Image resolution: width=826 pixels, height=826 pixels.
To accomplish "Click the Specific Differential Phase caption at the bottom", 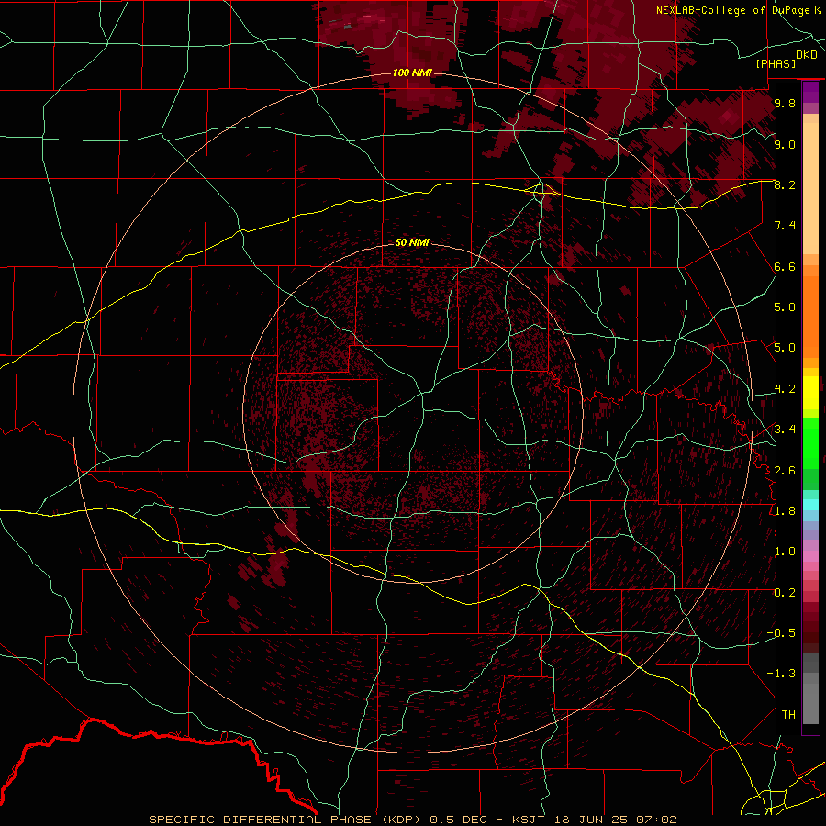I will [x=412, y=820].
